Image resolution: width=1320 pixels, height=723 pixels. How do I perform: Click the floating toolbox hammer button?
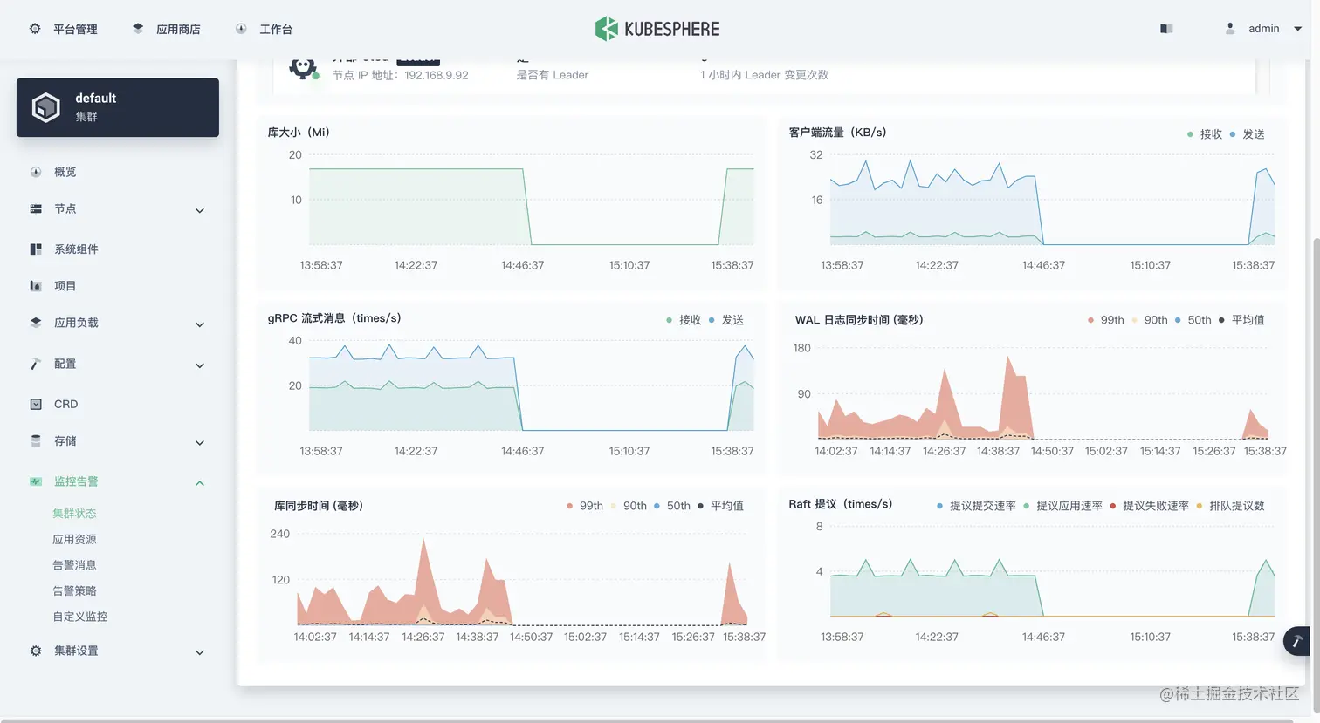1297,641
